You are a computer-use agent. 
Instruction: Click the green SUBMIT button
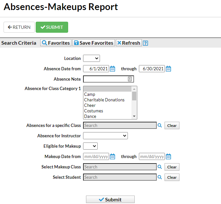point(52,27)
